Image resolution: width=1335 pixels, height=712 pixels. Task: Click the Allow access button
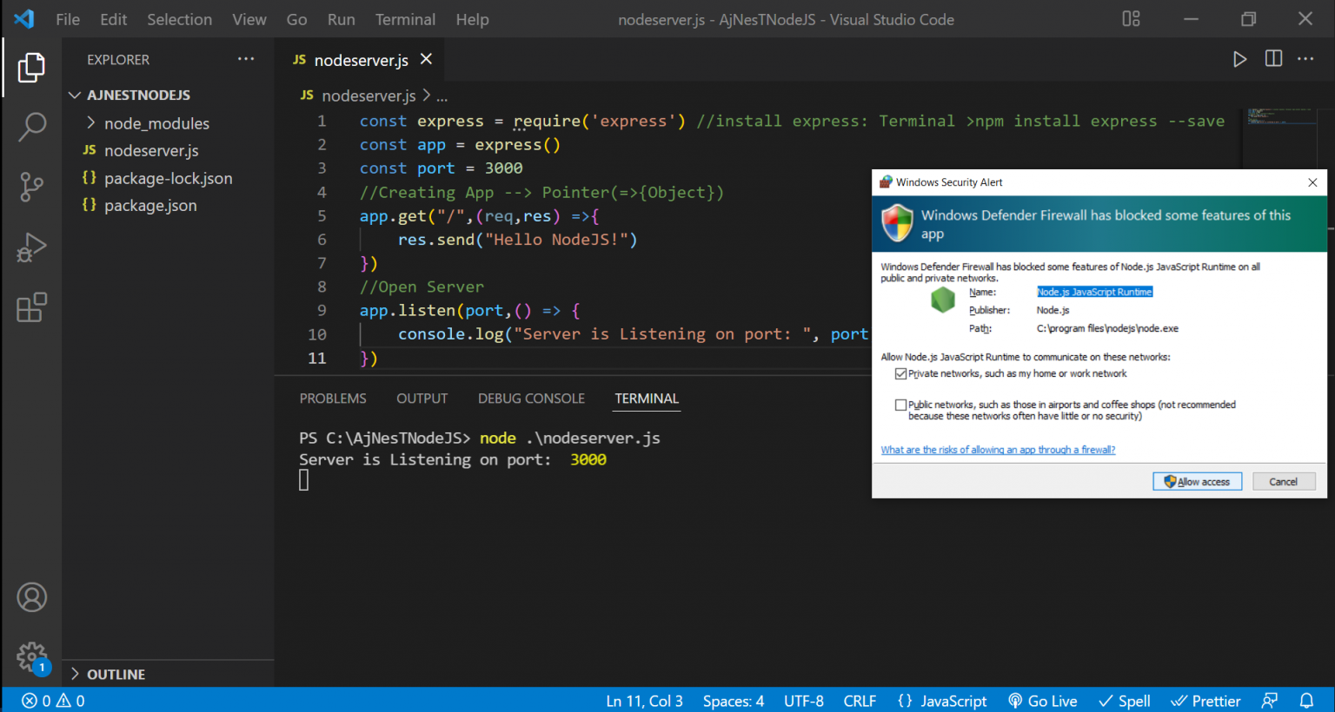[1197, 482]
